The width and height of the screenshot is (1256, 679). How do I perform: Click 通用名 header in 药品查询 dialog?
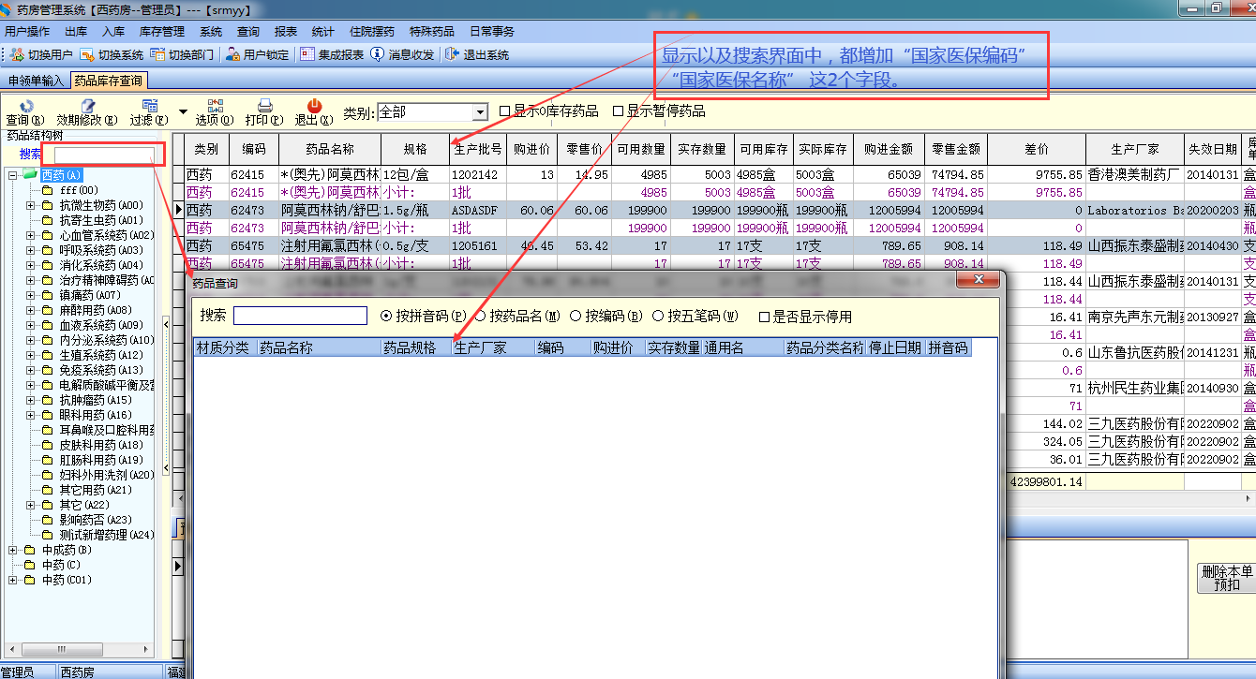pyautogui.click(x=743, y=347)
